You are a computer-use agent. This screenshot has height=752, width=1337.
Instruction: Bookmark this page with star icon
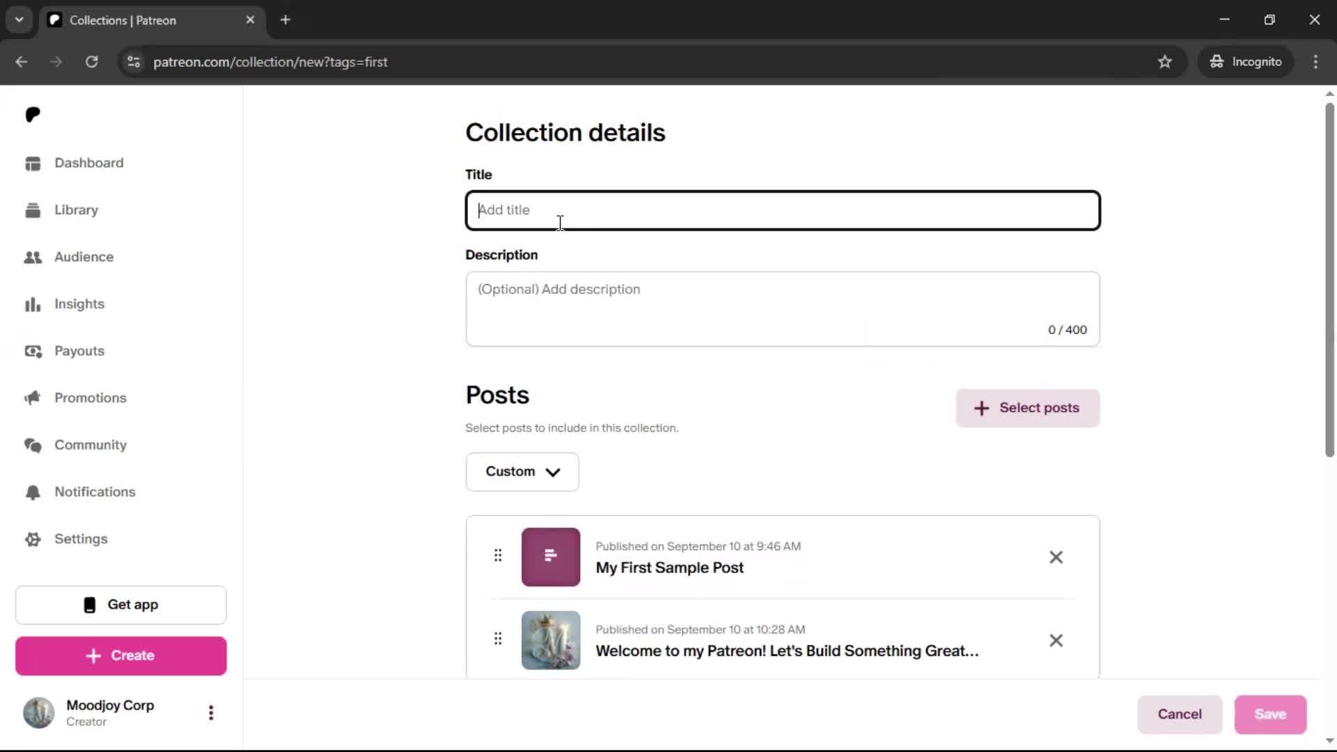click(1165, 62)
